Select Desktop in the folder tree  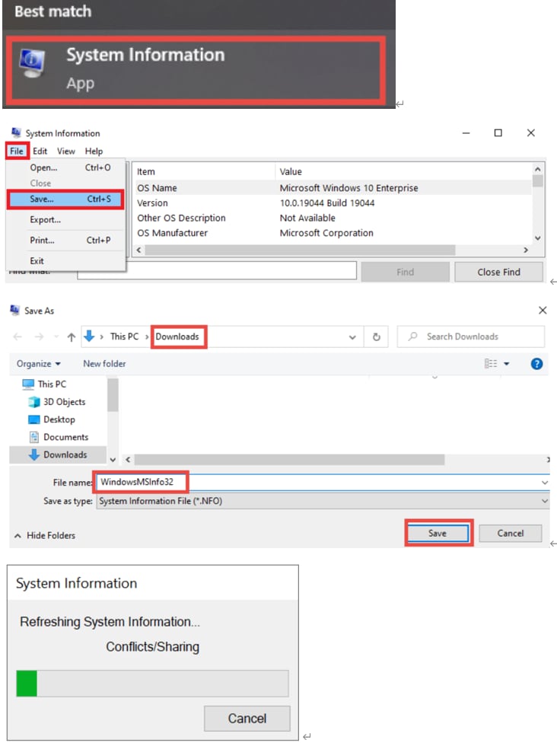click(x=59, y=419)
